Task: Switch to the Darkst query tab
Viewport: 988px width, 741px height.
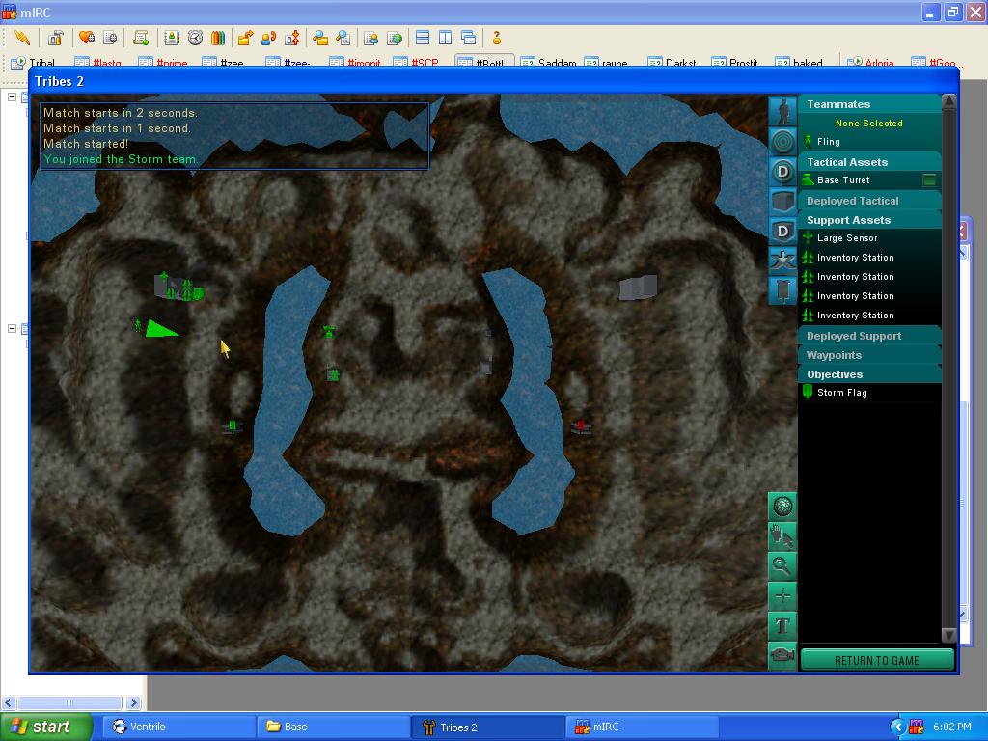Action: point(674,62)
